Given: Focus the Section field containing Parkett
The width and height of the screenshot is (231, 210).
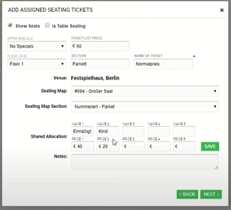Looking at the screenshot, I should click(100, 64).
